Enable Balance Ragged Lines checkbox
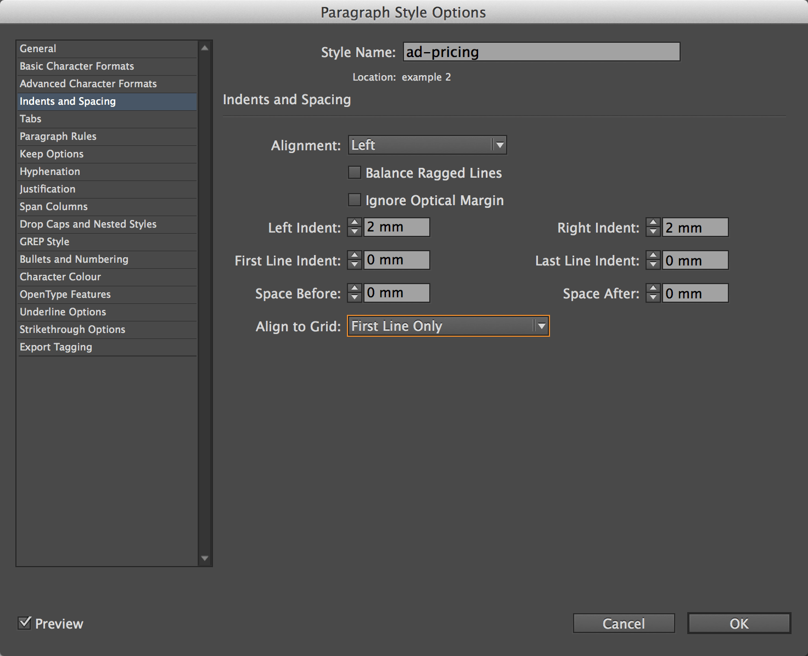Screen dimensions: 808x656 tap(355, 172)
